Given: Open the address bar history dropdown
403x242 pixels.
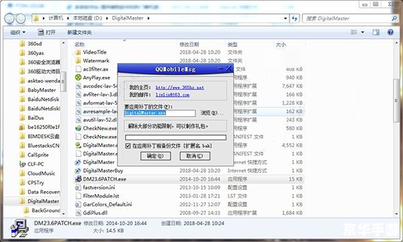Looking at the screenshot, I should [285, 18].
